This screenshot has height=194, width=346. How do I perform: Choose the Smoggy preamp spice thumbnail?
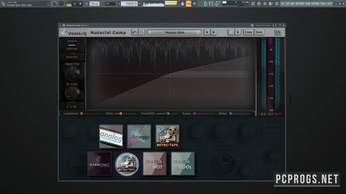pyautogui.click(x=139, y=136)
